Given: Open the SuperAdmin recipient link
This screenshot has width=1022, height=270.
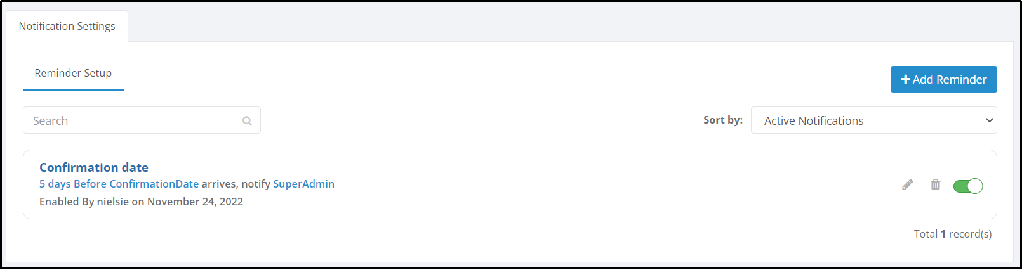Looking at the screenshot, I should (303, 184).
